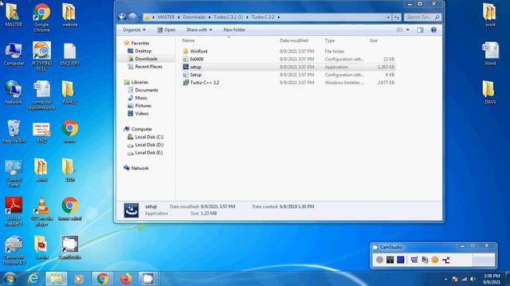
Task: Show hidden system tray icons
Action: click(x=445, y=279)
